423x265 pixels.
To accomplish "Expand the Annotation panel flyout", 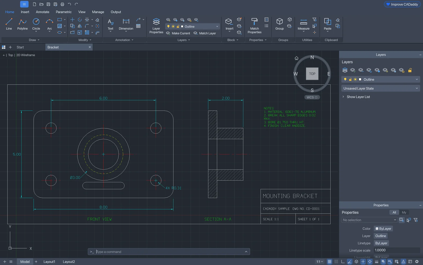I will 124,40.
